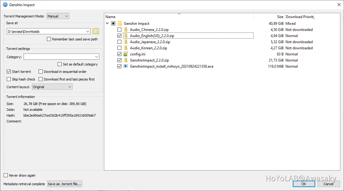344x191 pixels.
Task: Uncheck Audio_English(US)_2.2.0.zip
Action: 119,36
